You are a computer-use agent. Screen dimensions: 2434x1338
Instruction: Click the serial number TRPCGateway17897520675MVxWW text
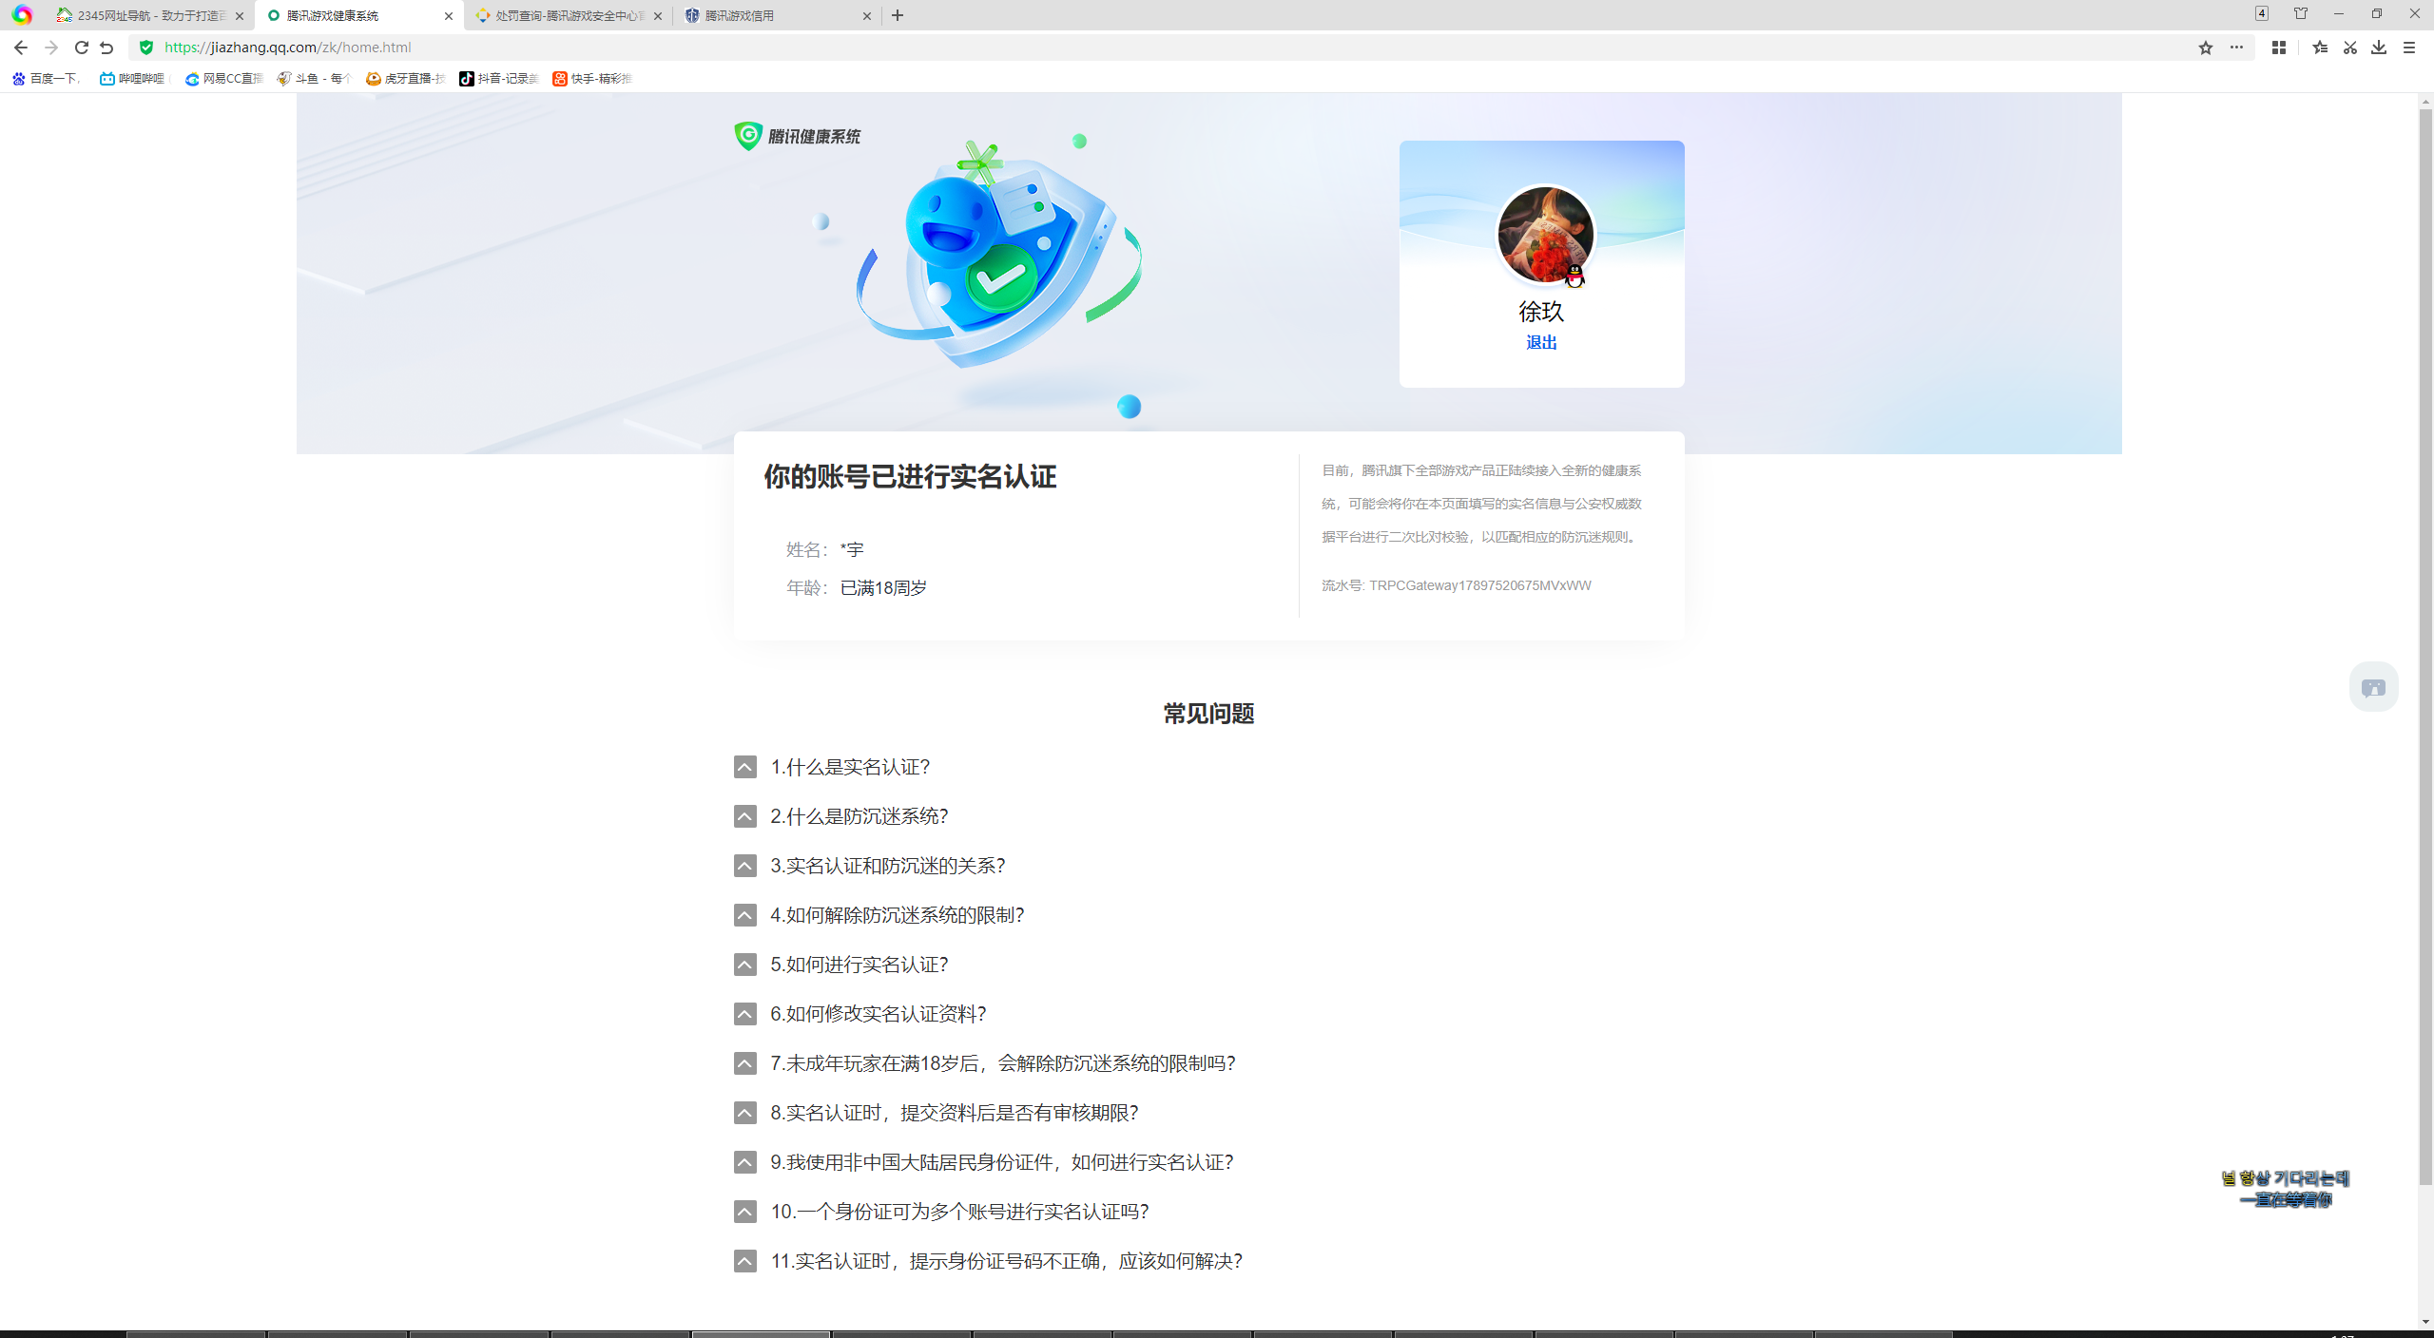1479,585
